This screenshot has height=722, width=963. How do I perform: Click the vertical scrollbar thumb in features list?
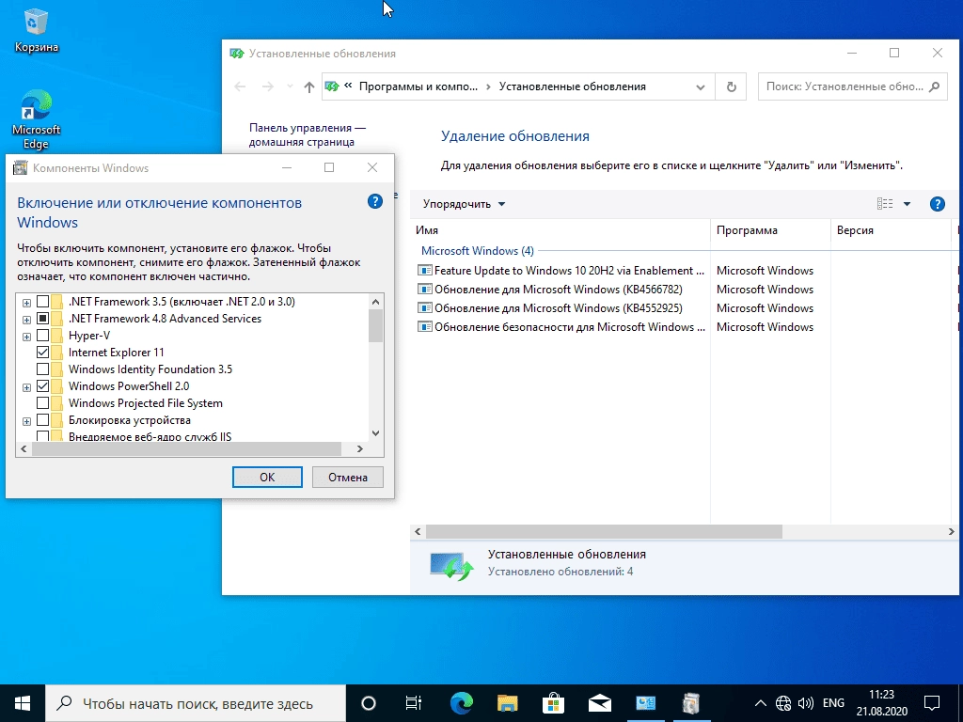coord(376,325)
